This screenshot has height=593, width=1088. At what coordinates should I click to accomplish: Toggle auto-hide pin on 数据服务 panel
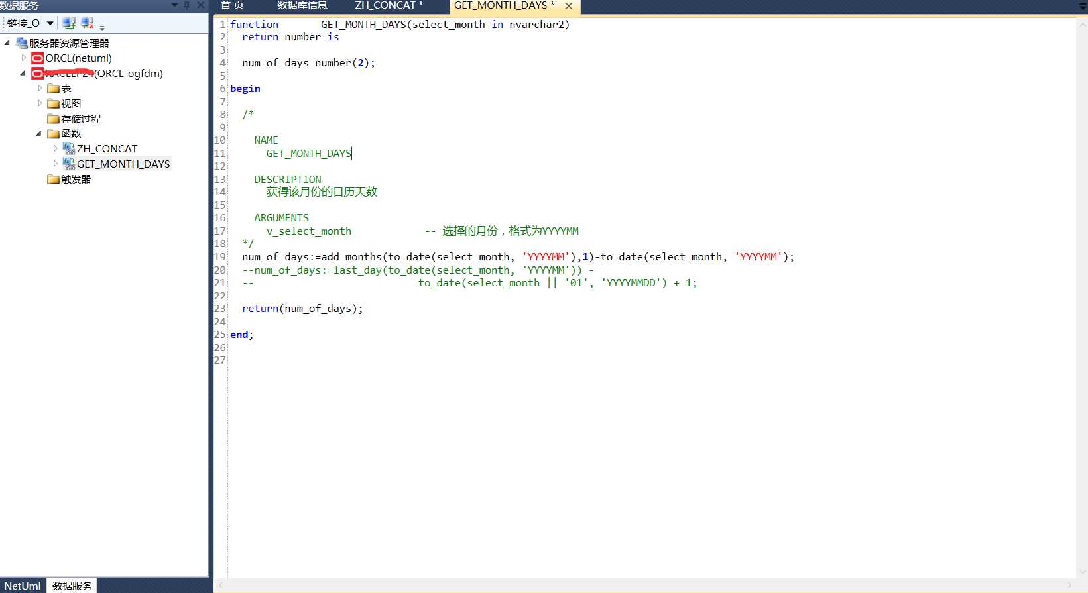(x=187, y=5)
